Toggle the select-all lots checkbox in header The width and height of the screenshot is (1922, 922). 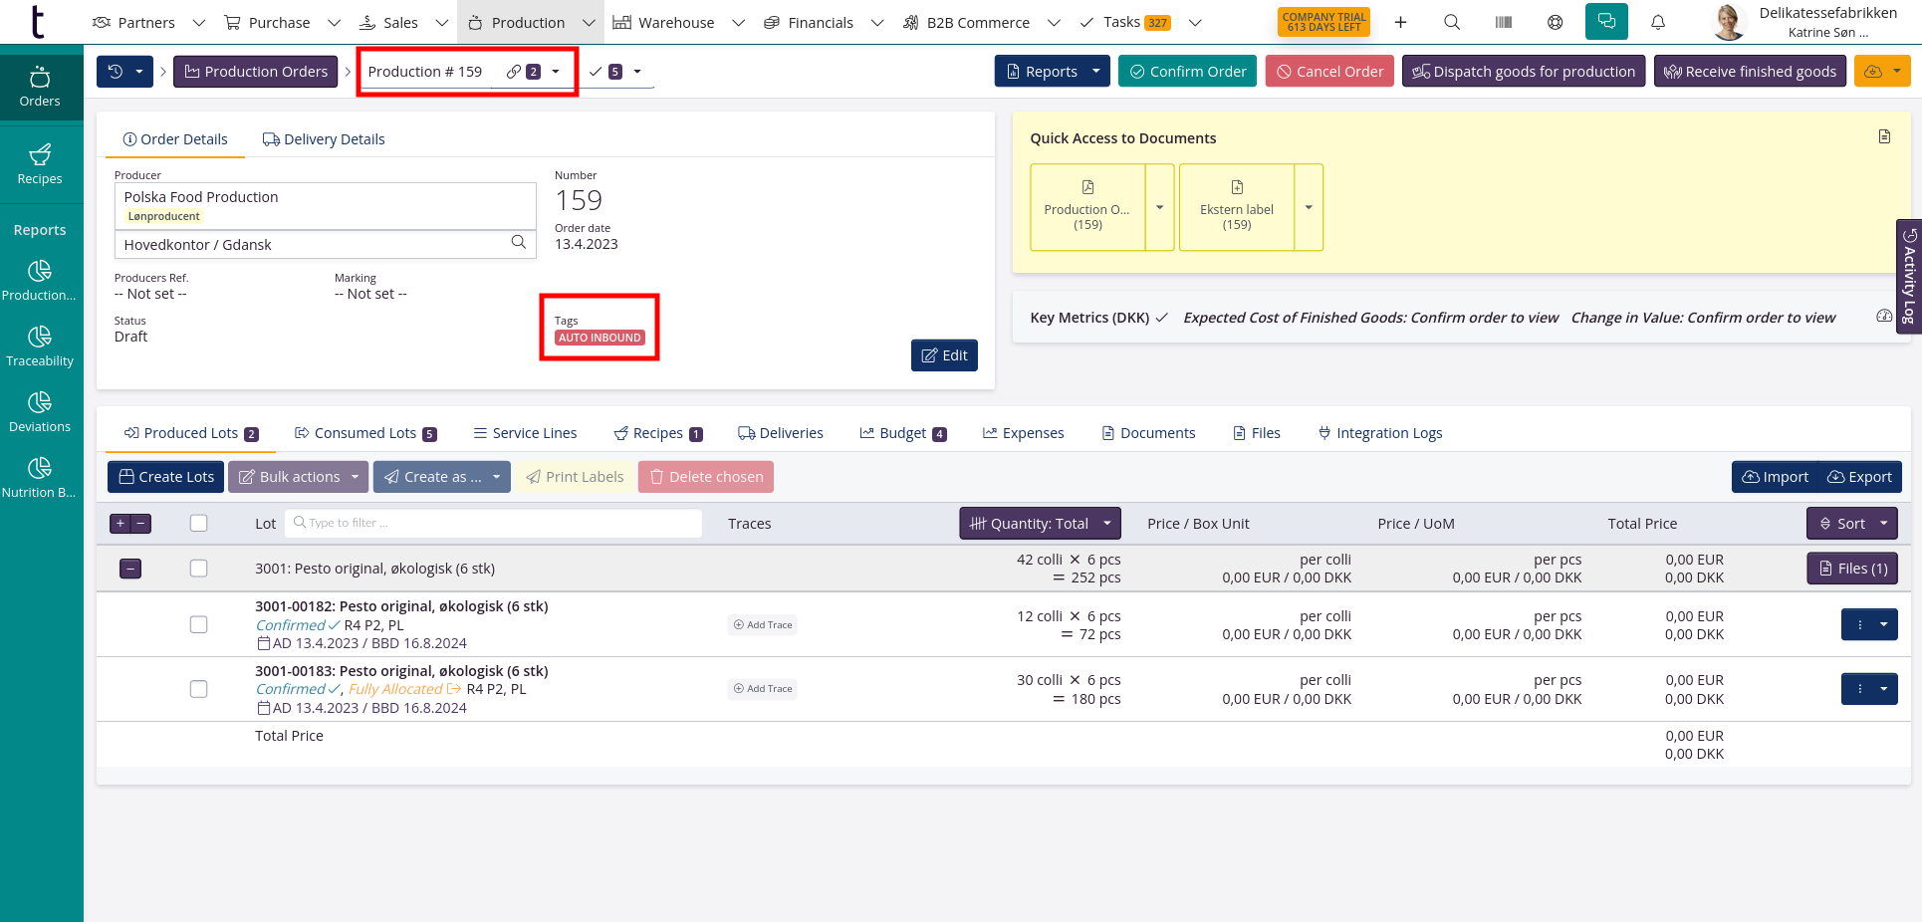pyautogui.click(x=199, y=524)
